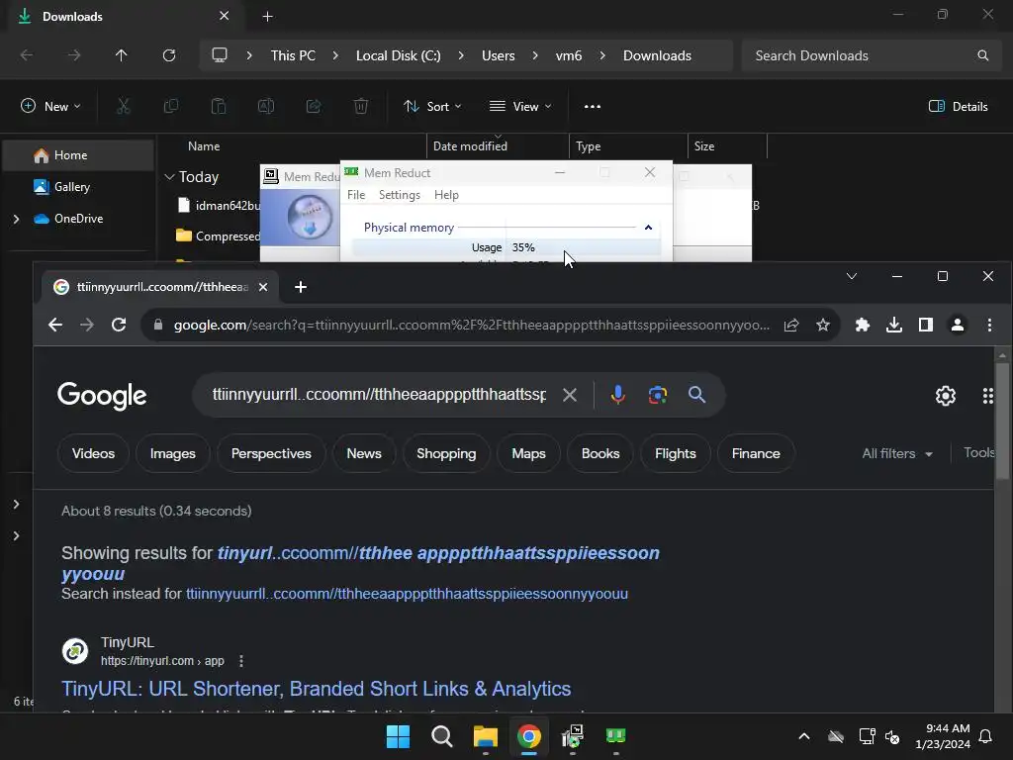Click the Delete trash icon in Explorer

361,106
